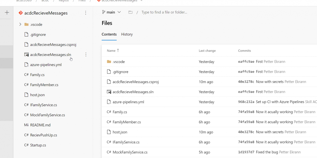Click commit 40e3278c on the host.json row
Screen dimensions: 317x158
(246, 132)
